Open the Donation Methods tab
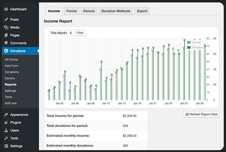 coord(116,11)
